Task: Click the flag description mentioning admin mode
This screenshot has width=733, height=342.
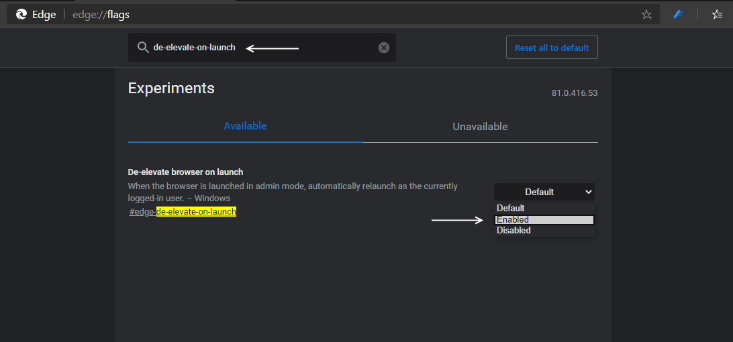Action: [293, 192]
